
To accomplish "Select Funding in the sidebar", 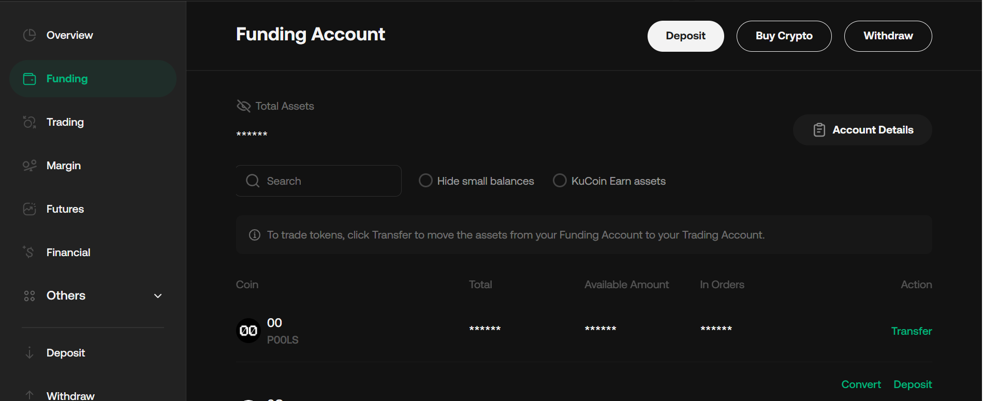I will [x=93, y=79].
